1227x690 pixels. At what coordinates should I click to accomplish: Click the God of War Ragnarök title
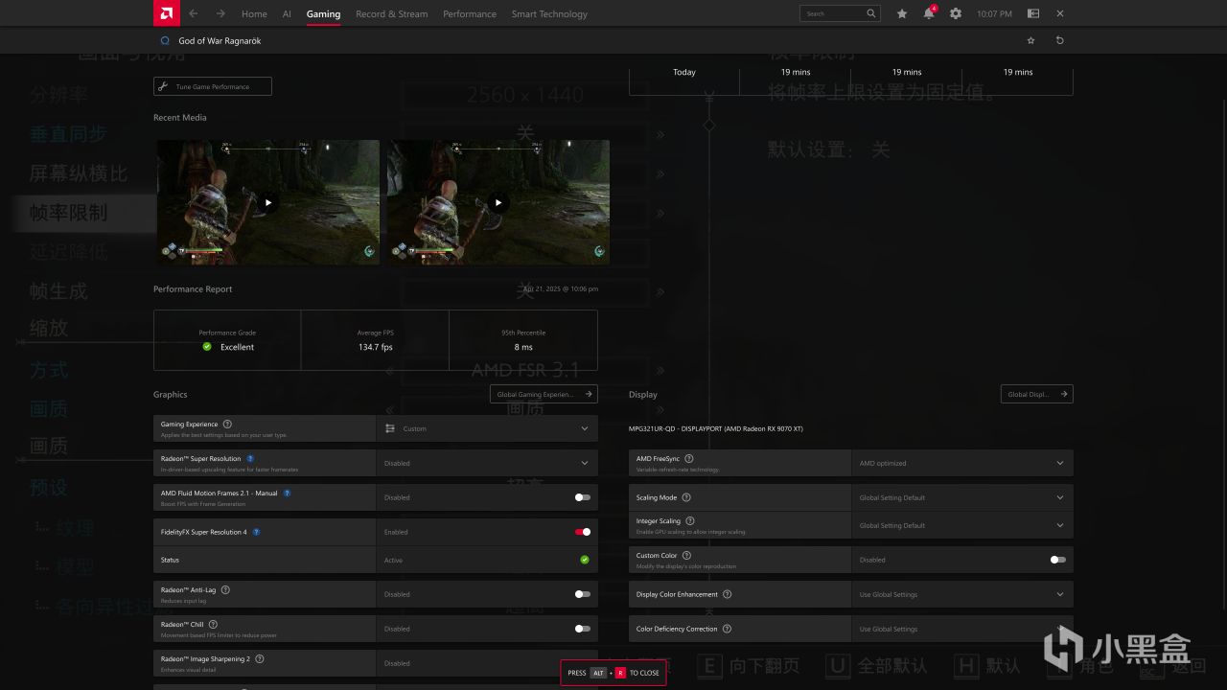pyautogui.click(x=220, y=41)
